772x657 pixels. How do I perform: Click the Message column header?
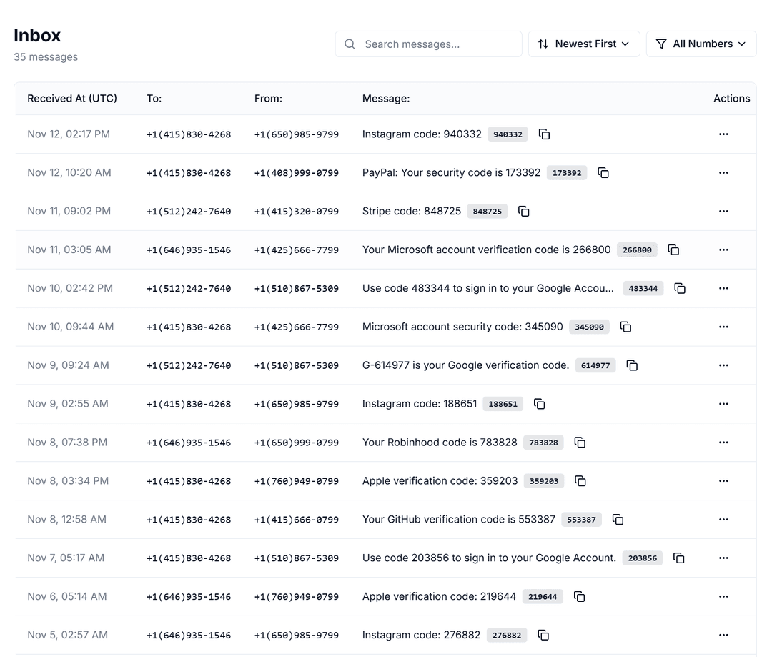point(386,98)
